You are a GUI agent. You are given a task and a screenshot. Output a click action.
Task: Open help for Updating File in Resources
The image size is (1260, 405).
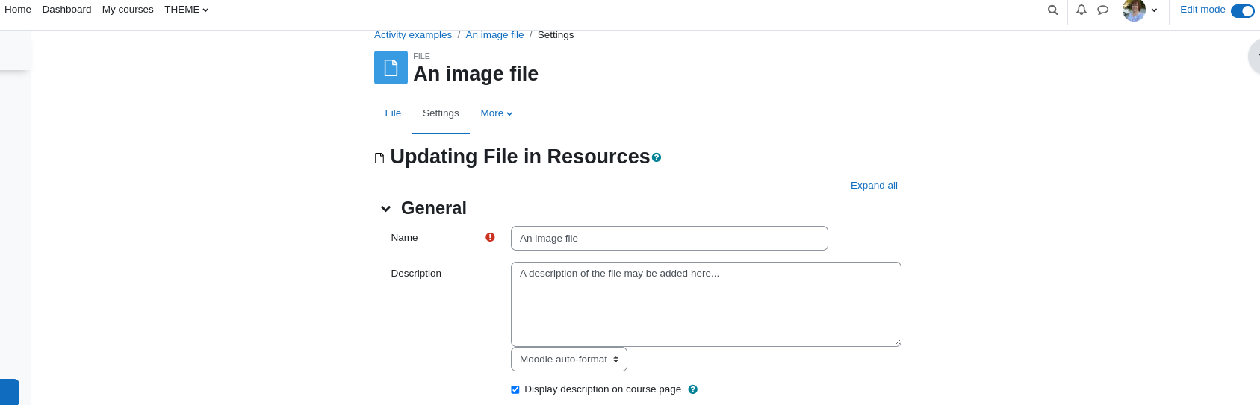pyautogui.click(x=657, y=157)
